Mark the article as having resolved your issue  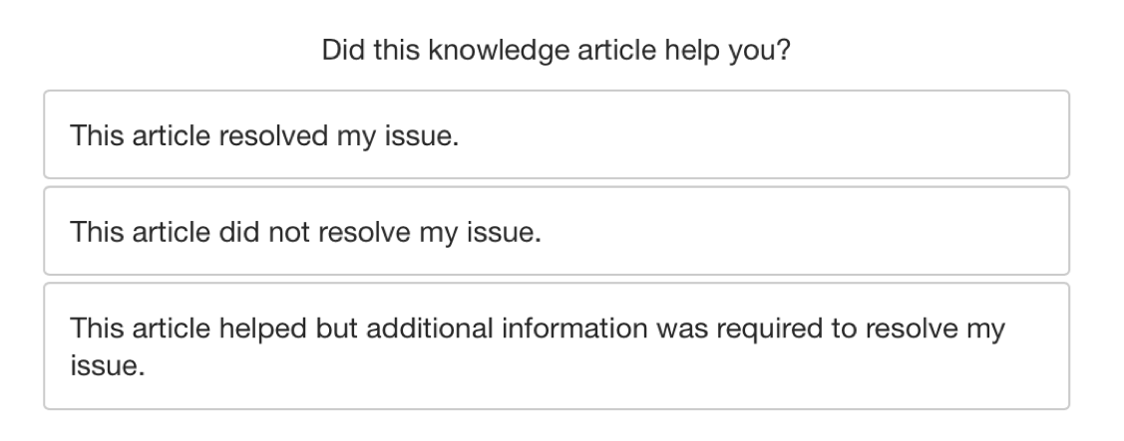click(x=557, y=134)
